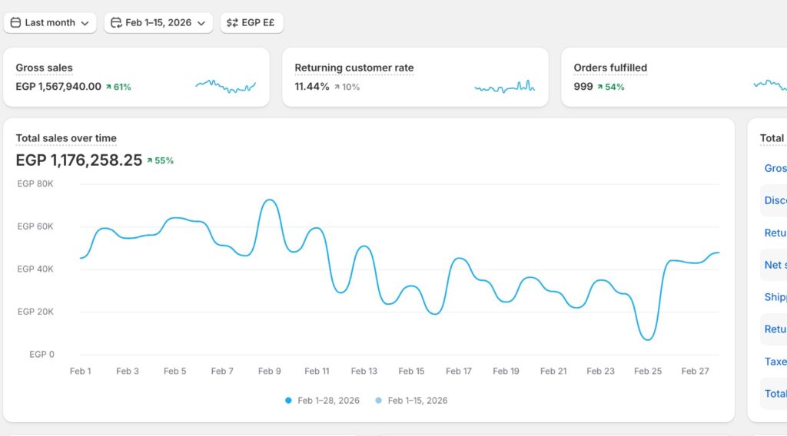Image resolution: width=787 pixels, height=436 pixels.
Task: Toggle the Feb 1–15, 2026 legend series
Action: 412,401
